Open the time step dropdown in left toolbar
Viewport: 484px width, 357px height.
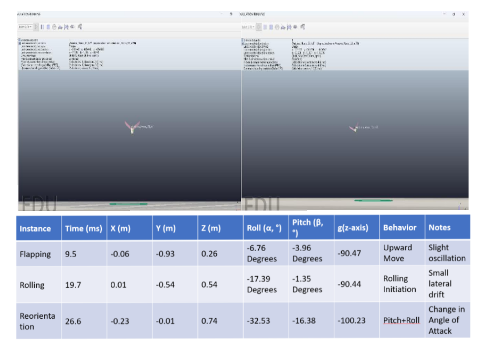pos(25,27)
